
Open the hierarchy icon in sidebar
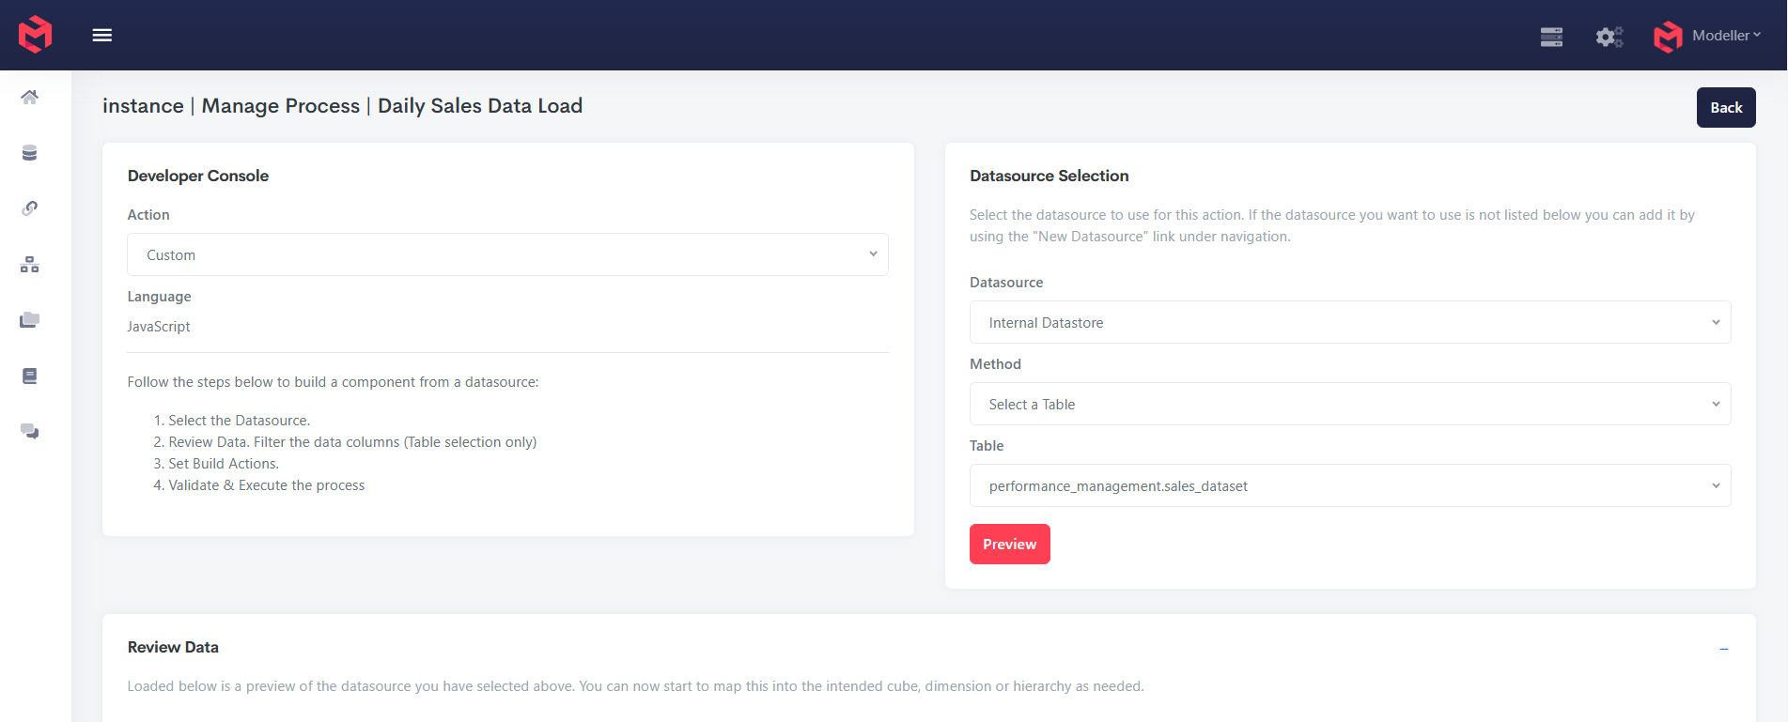coord(30,265)
